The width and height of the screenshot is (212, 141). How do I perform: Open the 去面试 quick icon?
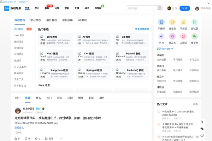[183, 36]
